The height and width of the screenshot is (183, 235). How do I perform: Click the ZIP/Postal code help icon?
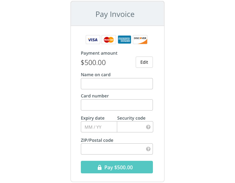point(148,149)
